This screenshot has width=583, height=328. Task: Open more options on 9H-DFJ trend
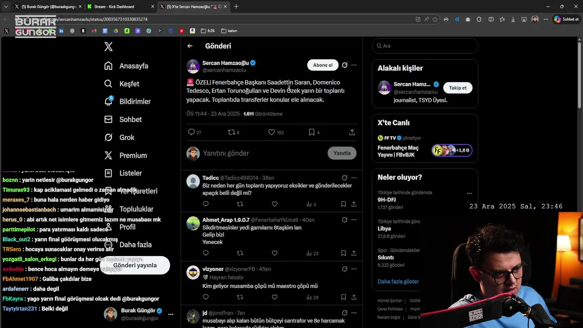click(x=469, y=193)
